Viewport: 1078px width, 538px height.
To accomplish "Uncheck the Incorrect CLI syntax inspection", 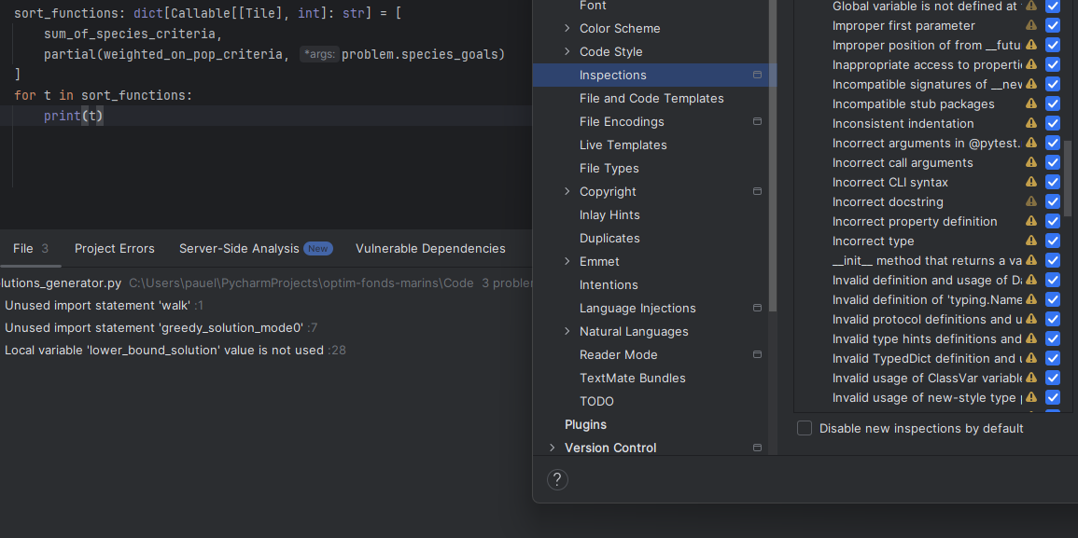I will (1053, 182).
